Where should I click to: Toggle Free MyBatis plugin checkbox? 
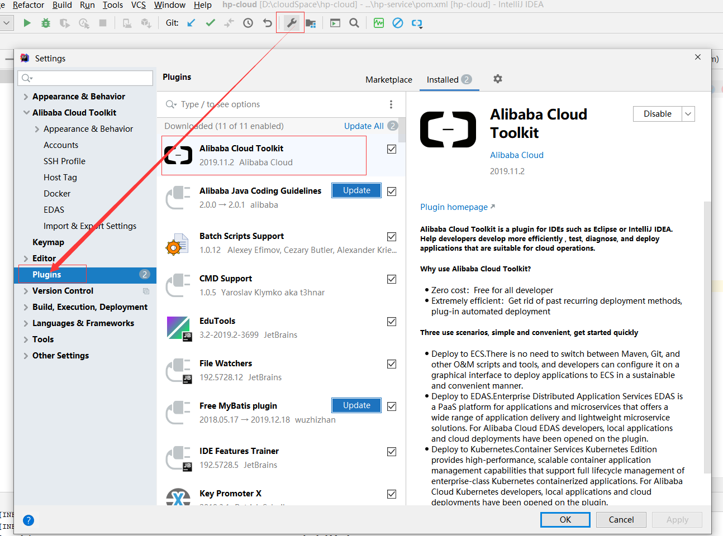point(392,406)
